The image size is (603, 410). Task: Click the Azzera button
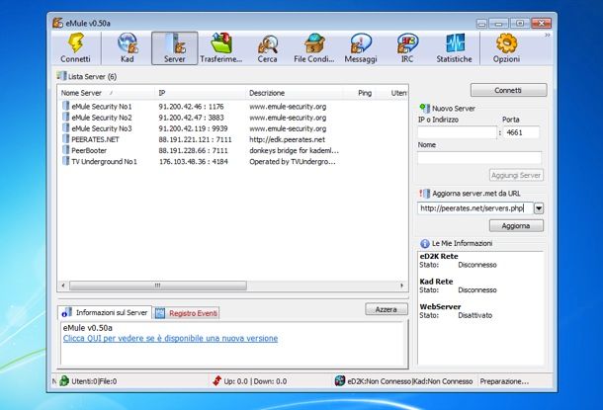coord(387,309)
